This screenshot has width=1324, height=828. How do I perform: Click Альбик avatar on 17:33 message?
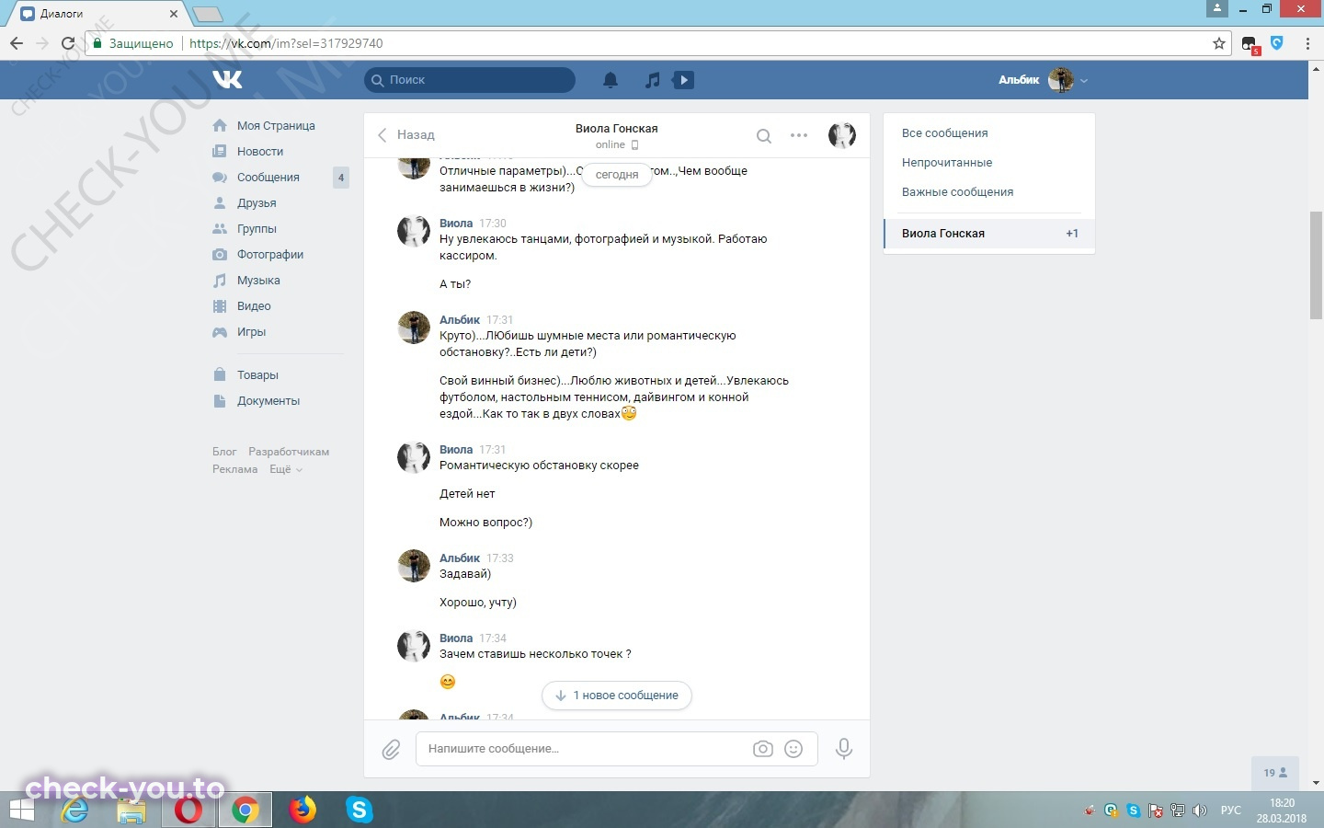[x=414, y=566]
